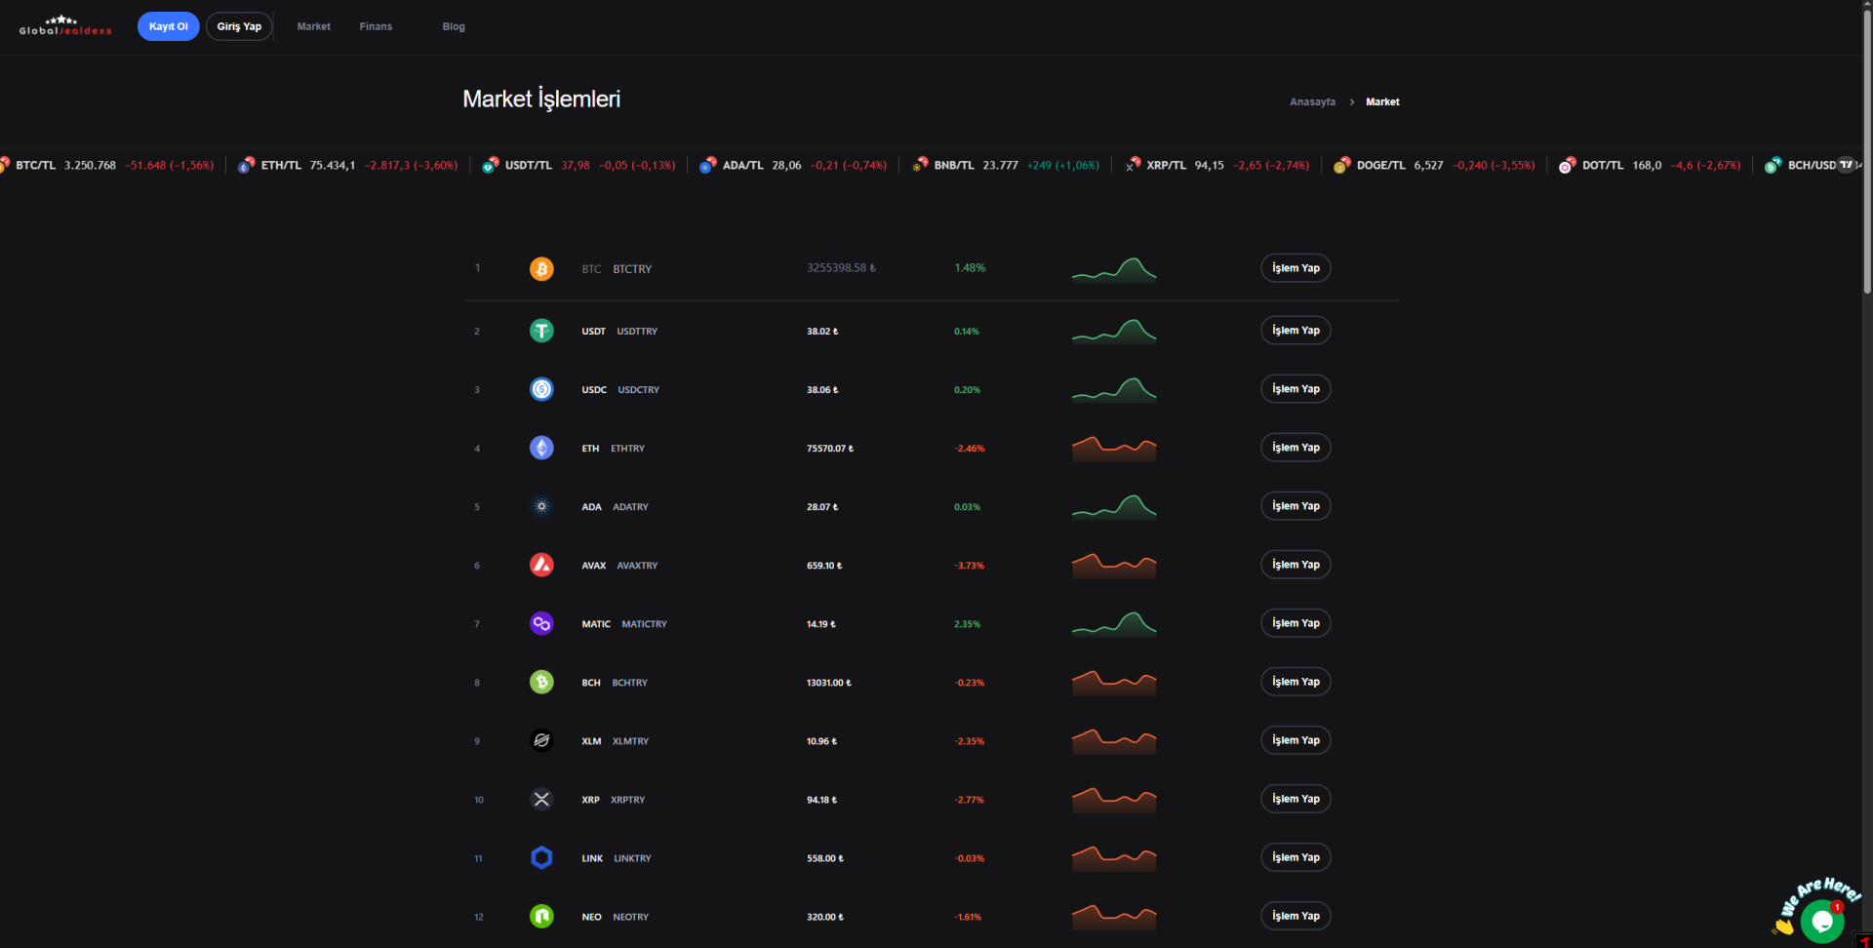The image size is (1873, 948).
Task: Click the XRP/TL ticker coin icon
Action: (x=1132, y=165)
